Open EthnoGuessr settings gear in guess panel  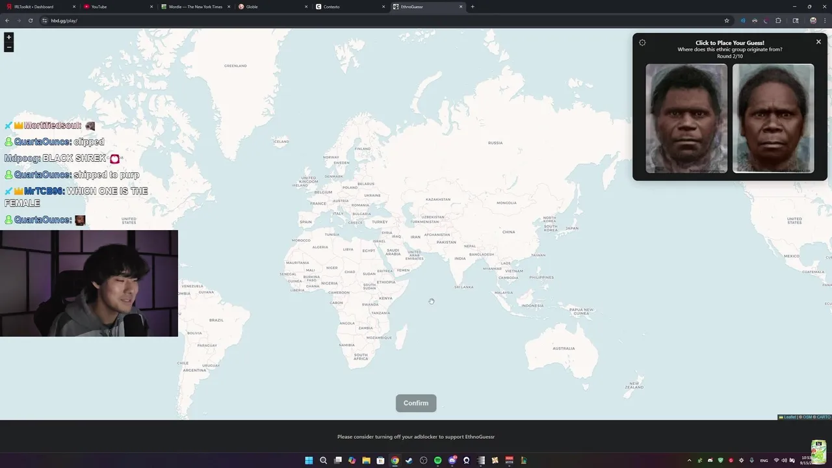click(x=642, y=43)
